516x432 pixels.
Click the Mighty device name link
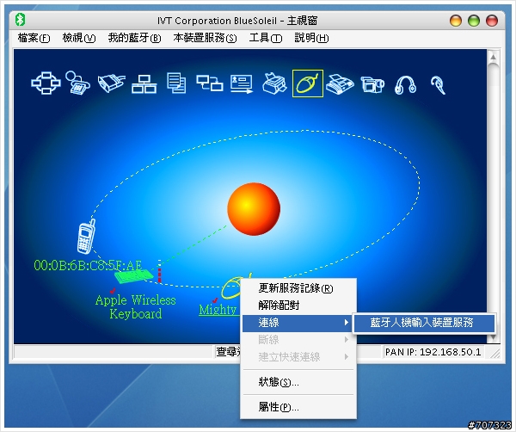[x=218, y=310]
